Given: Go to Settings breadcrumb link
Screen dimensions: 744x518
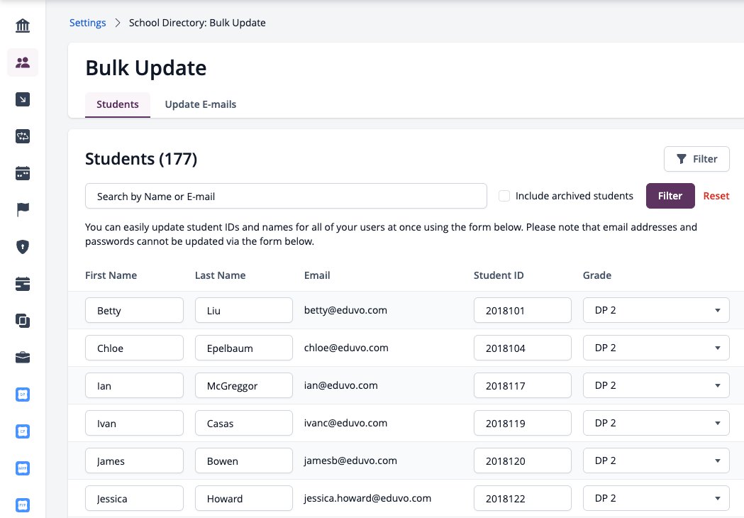Looking at the screenshot, I should pos(88,23).
